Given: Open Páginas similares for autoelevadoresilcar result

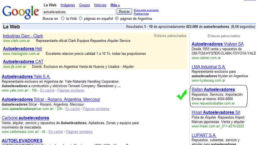Looking at the screenshot, I should coord(96,109).
